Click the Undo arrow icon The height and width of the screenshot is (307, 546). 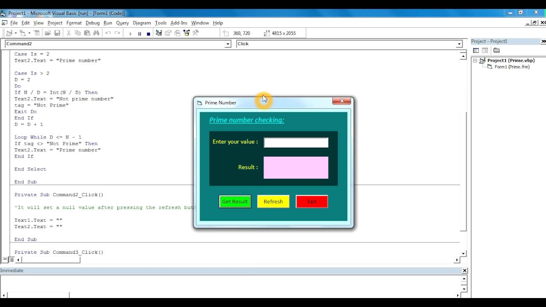click(x=108, y=33)
